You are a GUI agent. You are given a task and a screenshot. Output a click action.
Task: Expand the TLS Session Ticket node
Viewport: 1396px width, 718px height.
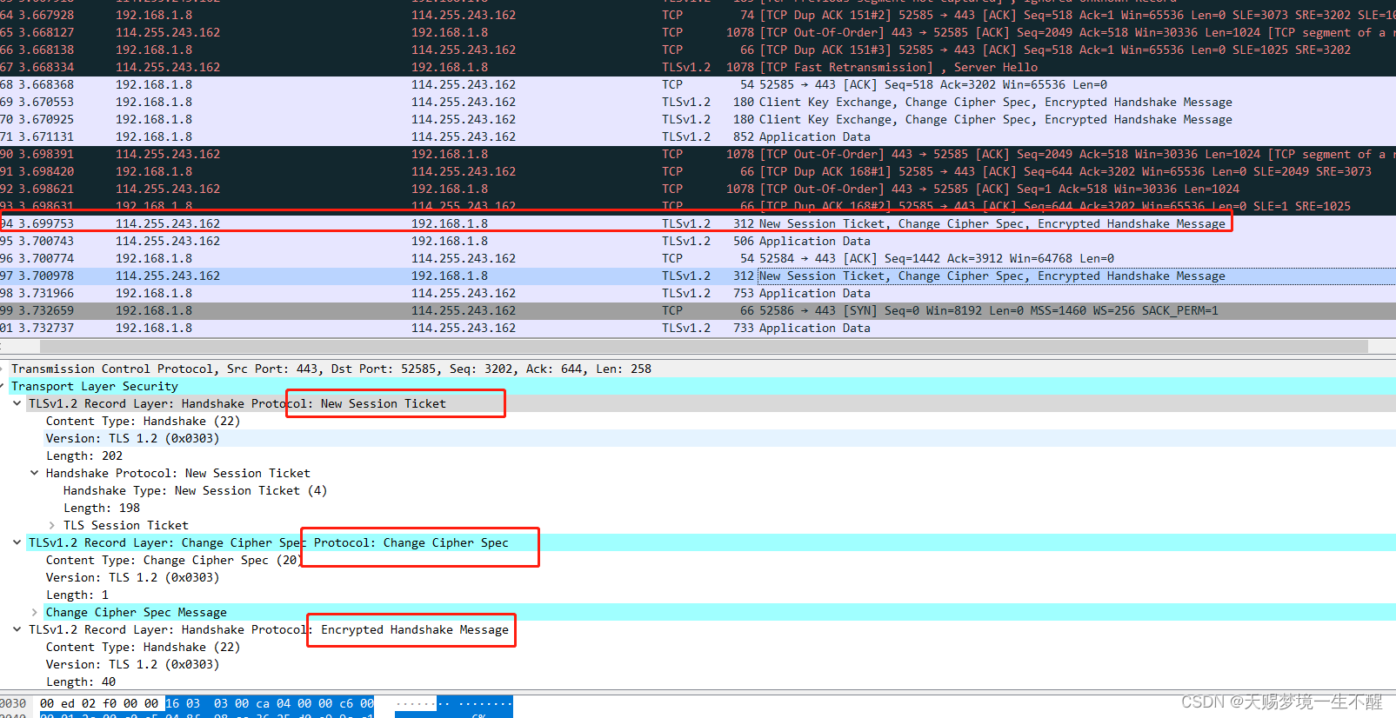pyautogui.click(x=51, y=525)
